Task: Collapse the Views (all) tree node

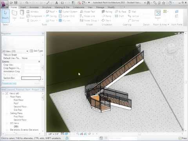Action: click(x=4, y=94)
